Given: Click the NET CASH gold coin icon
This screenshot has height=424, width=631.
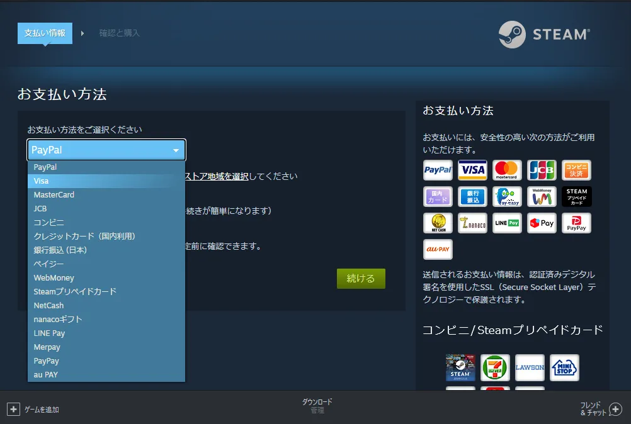Looking at the screenshot, I should click(438, 223).
